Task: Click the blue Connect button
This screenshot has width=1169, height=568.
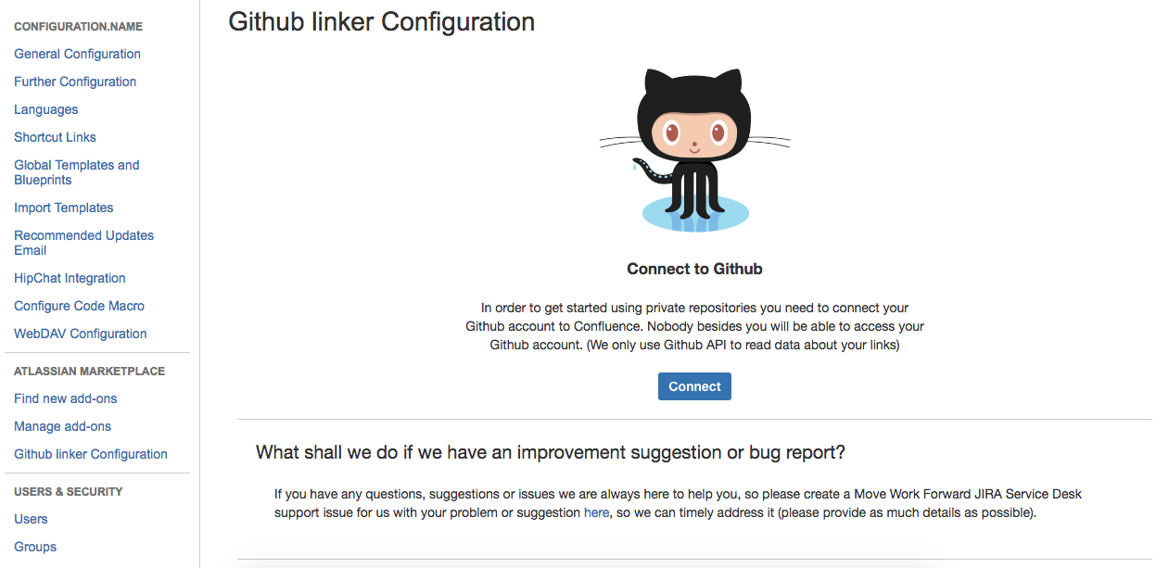Action: point(694,386)
